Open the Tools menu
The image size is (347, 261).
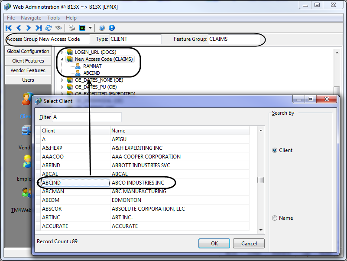coord(54,18)
